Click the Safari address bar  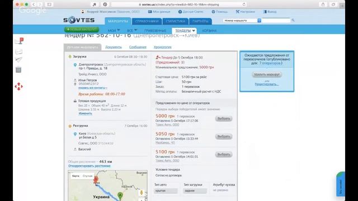[x=179, y=4]
